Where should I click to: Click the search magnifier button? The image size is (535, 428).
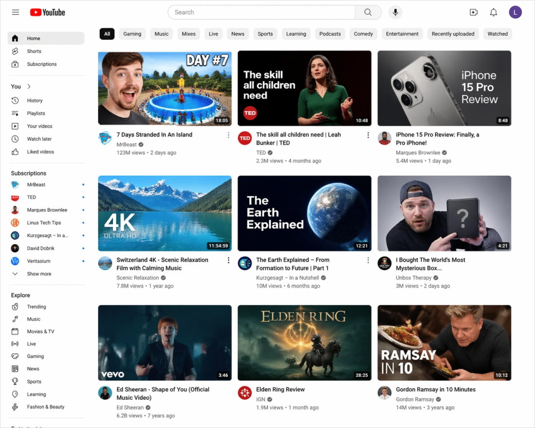[368, 12]
